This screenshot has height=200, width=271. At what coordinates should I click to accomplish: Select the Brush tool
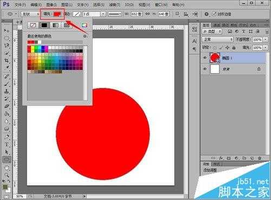point(7,83)
